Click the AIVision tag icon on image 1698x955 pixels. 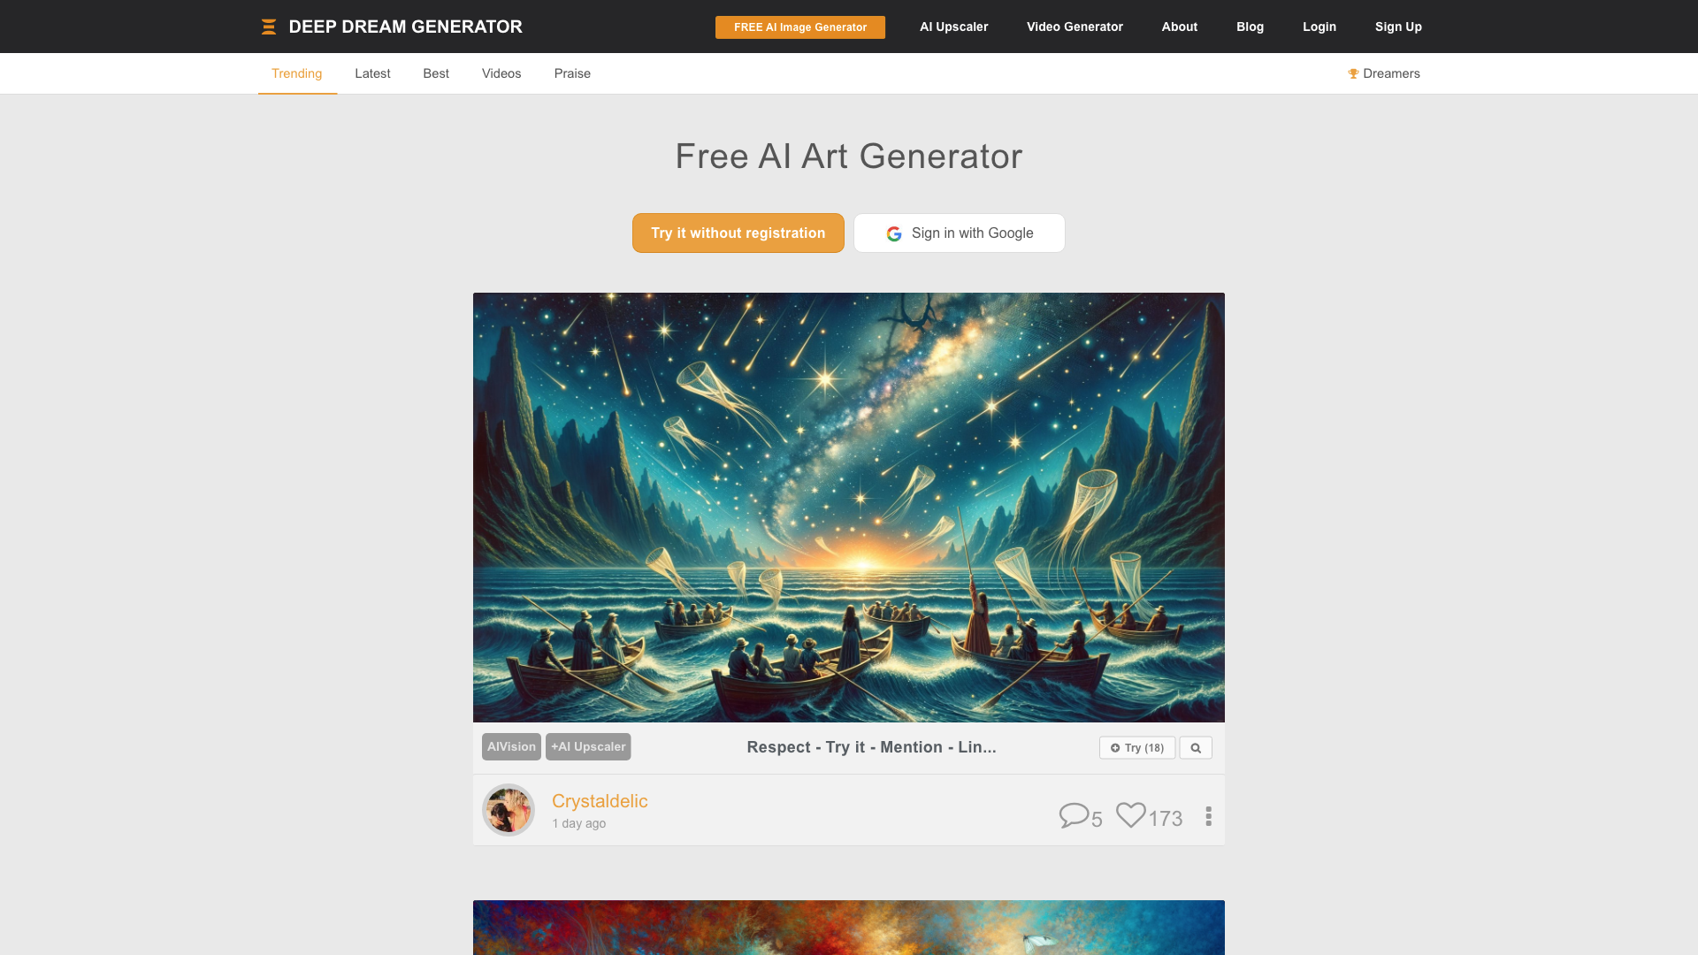pyautogui.click(x=511, y=746)
